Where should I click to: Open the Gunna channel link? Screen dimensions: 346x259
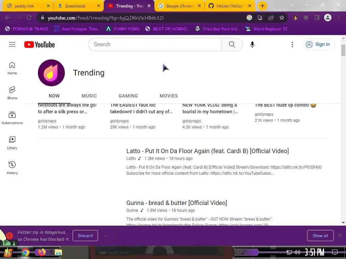tap(132, 210)
